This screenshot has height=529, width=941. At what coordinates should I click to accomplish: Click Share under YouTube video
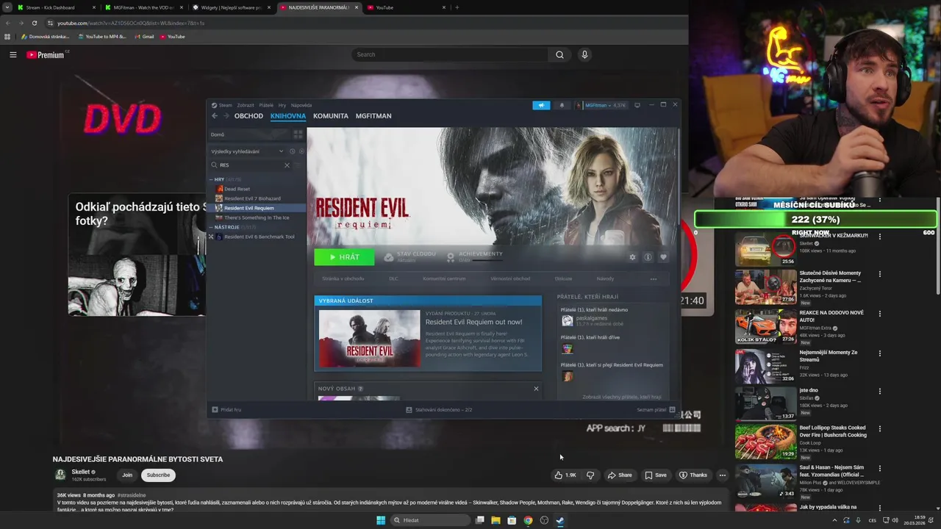pos(620,475)
